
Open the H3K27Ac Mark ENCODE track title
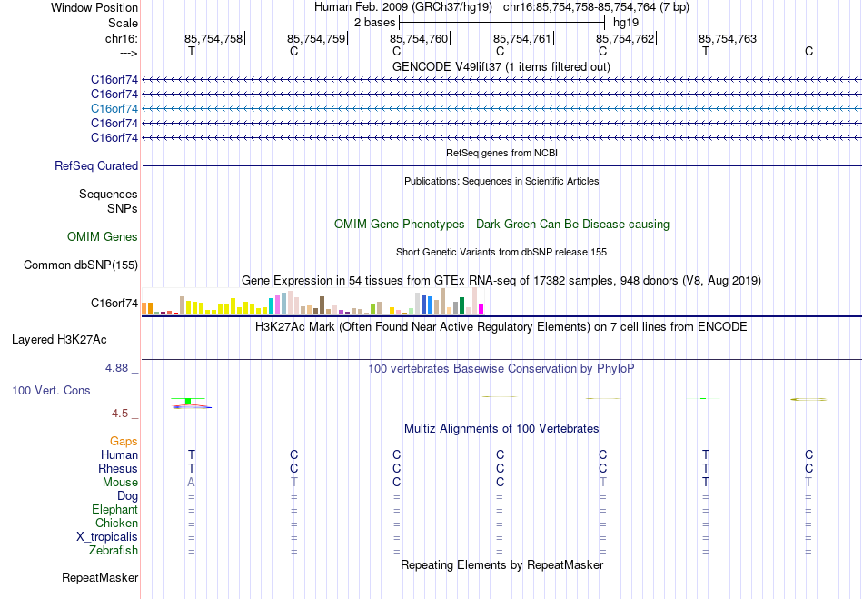(501, 326)
